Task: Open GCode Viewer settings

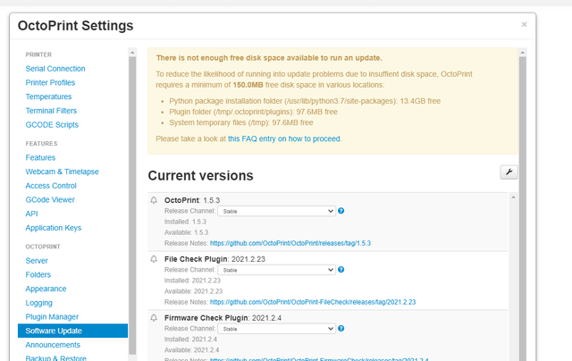Action: point(50,200)
